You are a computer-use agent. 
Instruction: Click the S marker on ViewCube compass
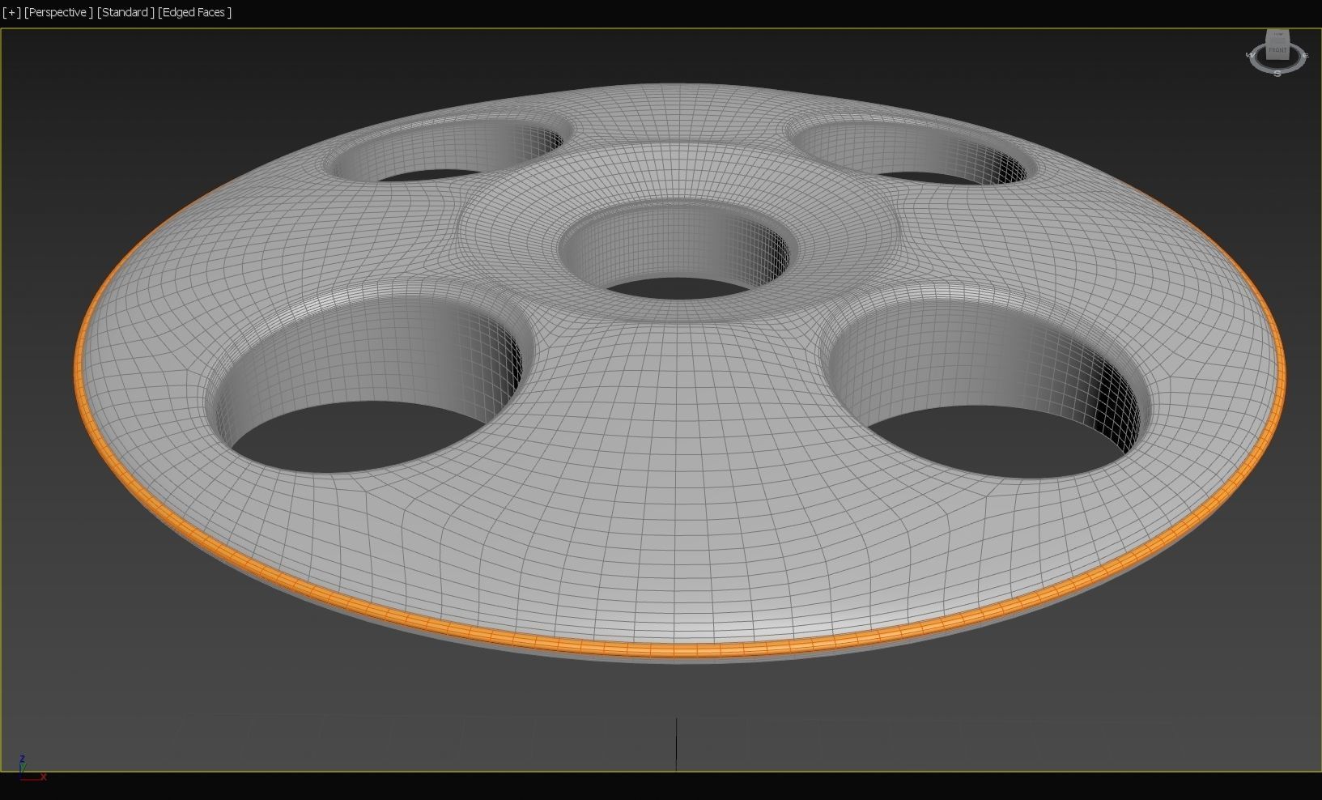tap(1277, 74)
